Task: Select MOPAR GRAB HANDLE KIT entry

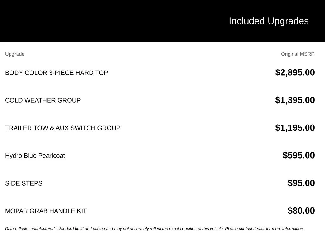Action: click(46, 211)
